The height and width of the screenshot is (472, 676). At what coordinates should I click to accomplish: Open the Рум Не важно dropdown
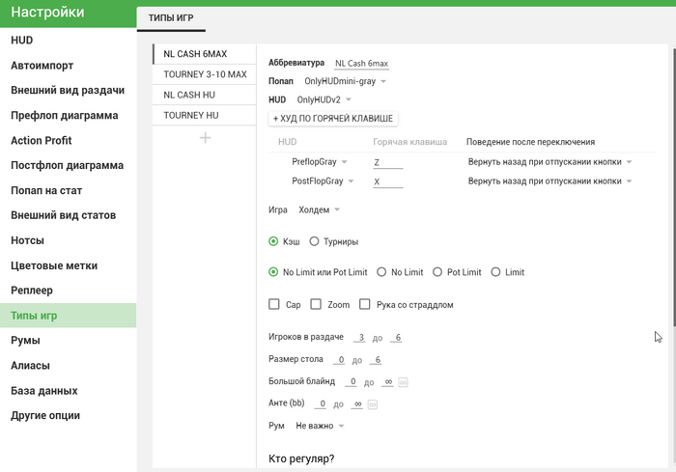tap(320, 425)
